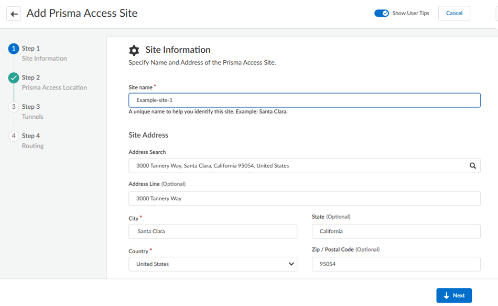The height and width of the screenshot is (306, 498).
Task: Go to Step 3 Tunnels
Action: click(x=33, y=111)
